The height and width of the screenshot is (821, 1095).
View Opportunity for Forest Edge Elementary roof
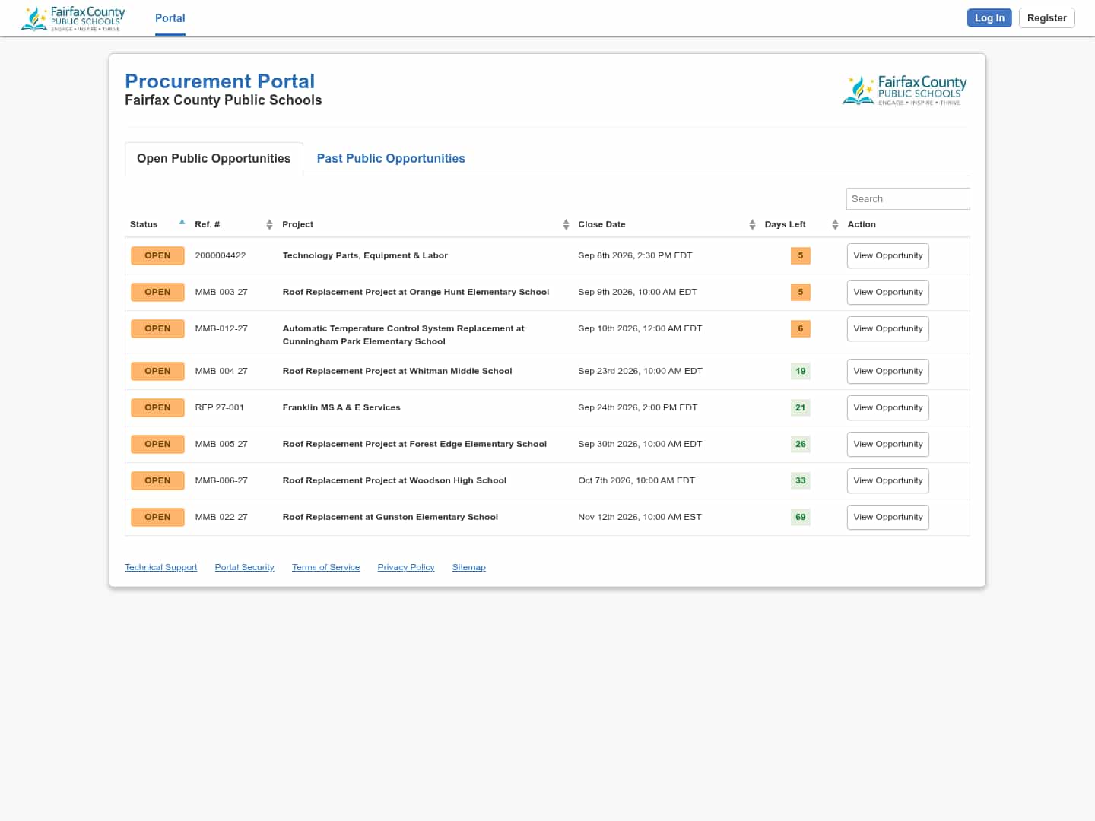(888, 445)
